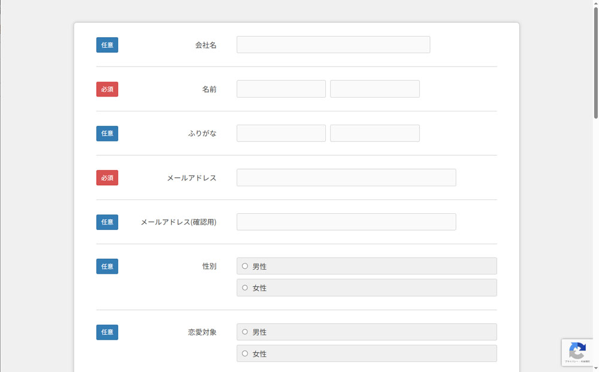Click the 任意 badge beside 性別
The height and width of the screenshot is (372, 599).
coord(107,267)
